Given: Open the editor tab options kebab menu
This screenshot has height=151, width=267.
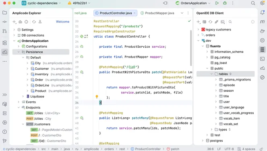Looking at the screenshot, I should 188,13.
